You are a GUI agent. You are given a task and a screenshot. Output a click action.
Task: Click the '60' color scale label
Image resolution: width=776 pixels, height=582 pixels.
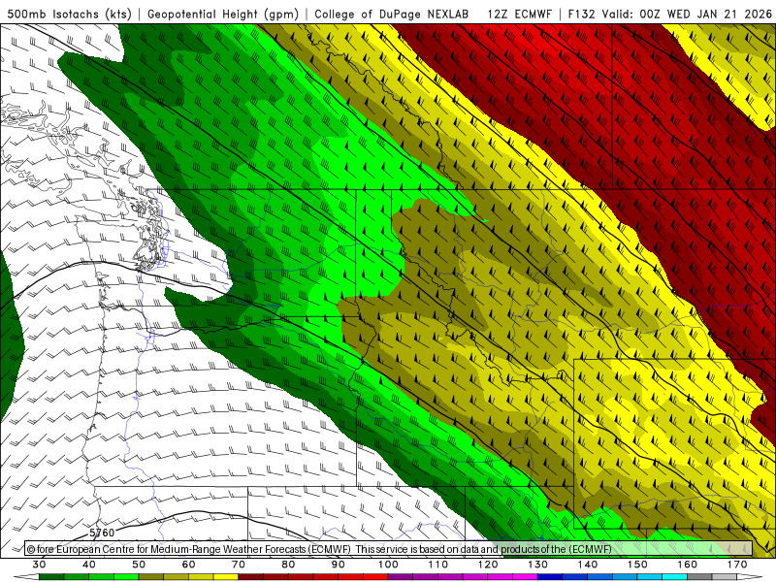click(188, 565)
